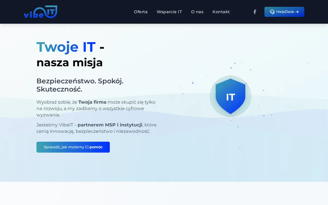
Task: Click the bold 'Twoja firma' text
Action: click(92, 102)
